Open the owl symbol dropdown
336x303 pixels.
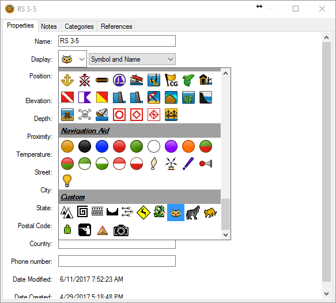[73, 59]
